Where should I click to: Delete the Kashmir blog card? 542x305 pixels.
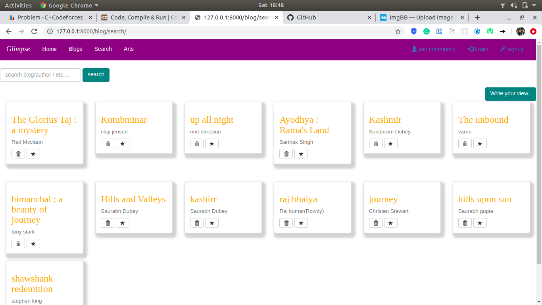click(376, 143)
